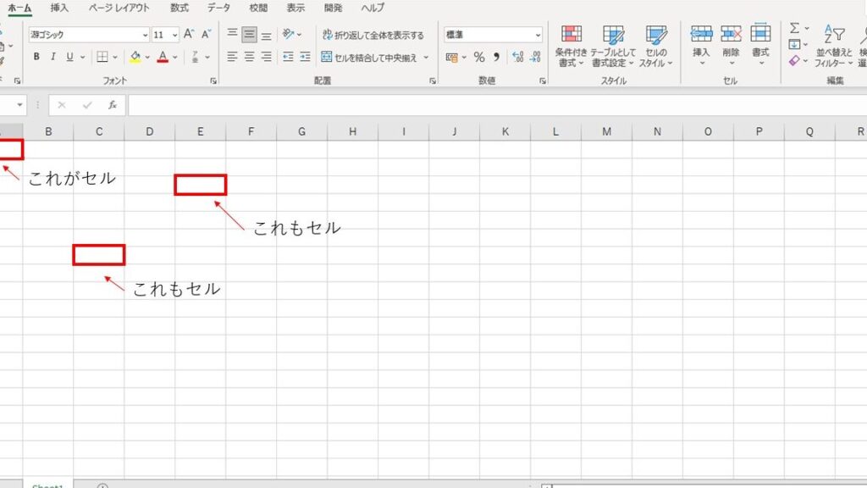This screenshot has width=867, height=488.
Task: Click the text orientation icon
Action: pos(288,34)
